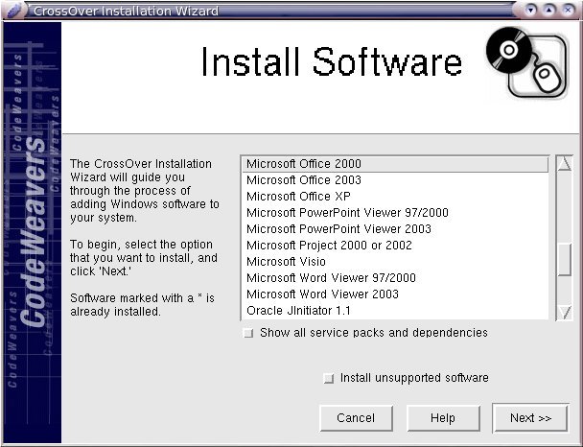583x447 pixels.
Task: Check Install unsupported software box
Action: pyautogui.click(x=329, y=379)
